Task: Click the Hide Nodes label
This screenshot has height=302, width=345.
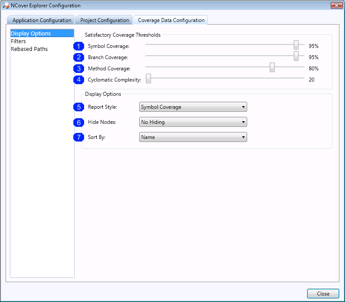Action: coord(102,122)
